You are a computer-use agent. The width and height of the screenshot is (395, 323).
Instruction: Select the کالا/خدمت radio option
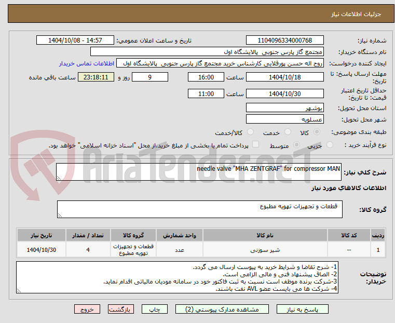click(250, 132)
